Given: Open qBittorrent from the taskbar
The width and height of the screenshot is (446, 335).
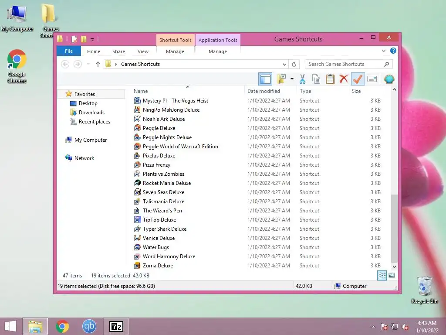Looking at the screenshot, I should (x=89, y=326).
